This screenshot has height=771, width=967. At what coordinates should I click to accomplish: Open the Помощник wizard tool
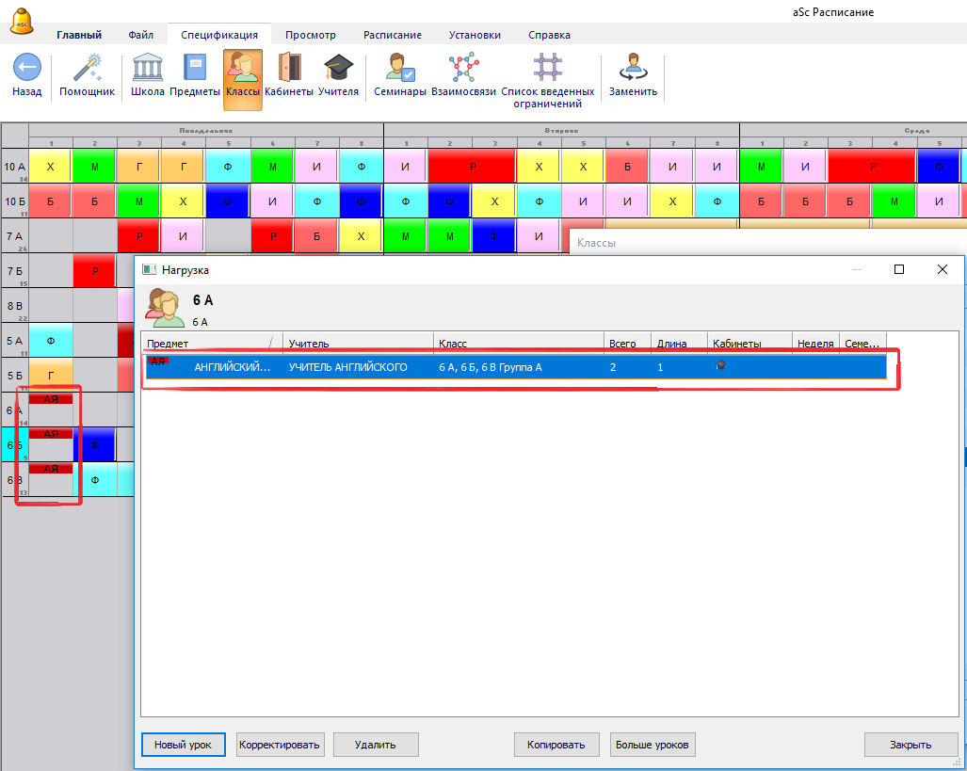point(88,69)
